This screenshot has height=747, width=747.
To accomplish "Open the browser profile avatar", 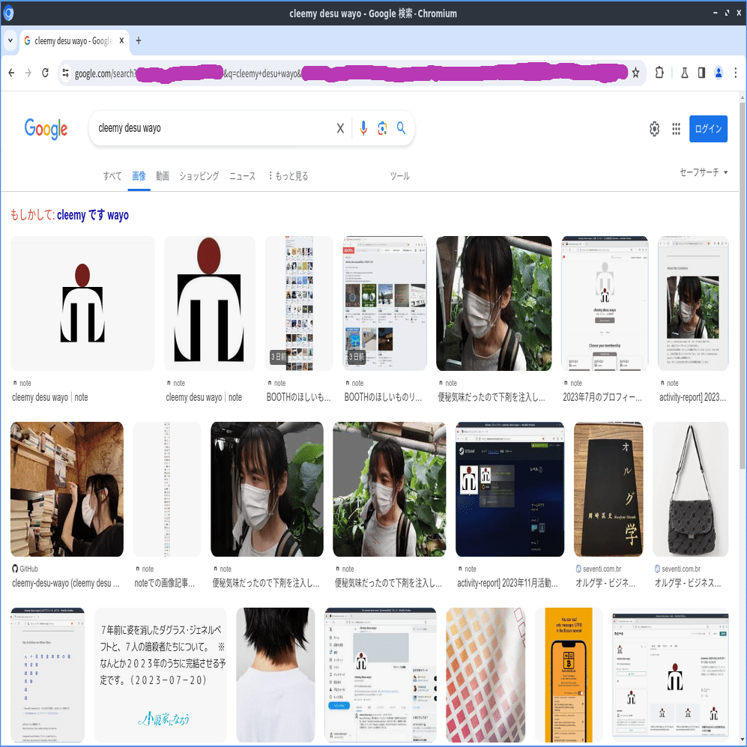I will [719, 73].
